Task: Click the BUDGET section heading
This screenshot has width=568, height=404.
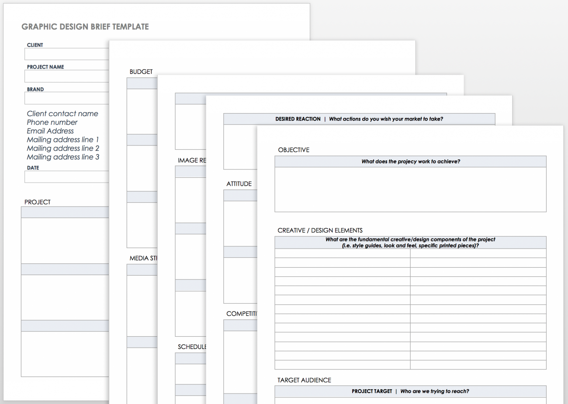Action: 141,72
